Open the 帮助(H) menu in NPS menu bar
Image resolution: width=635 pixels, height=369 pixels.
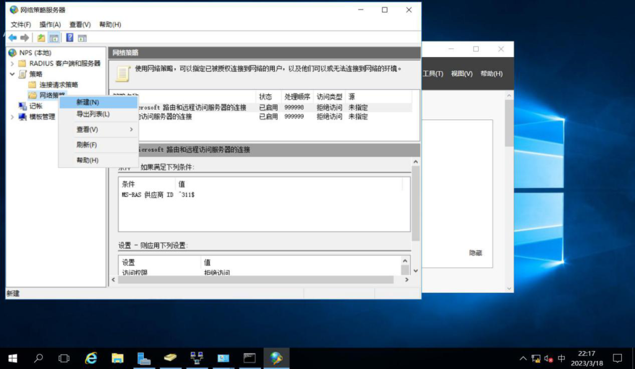pyautogui.click(x=110, y=24)
